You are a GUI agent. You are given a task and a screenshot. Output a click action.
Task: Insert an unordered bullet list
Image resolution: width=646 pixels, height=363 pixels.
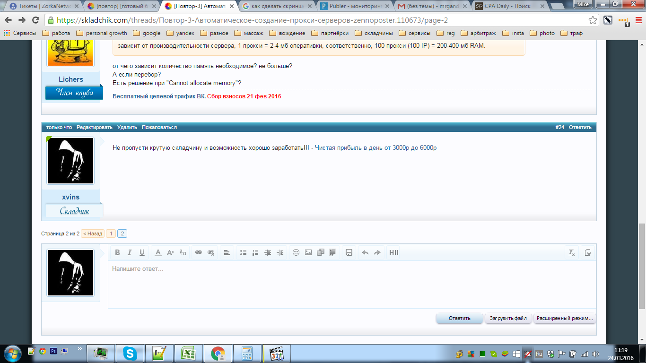coord(243,252)
